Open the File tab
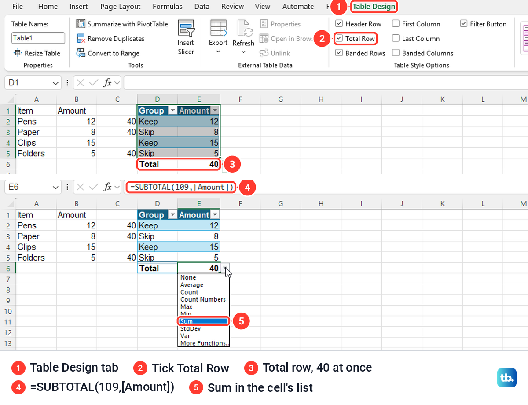The image size is (528, 405). coord(18,7)
